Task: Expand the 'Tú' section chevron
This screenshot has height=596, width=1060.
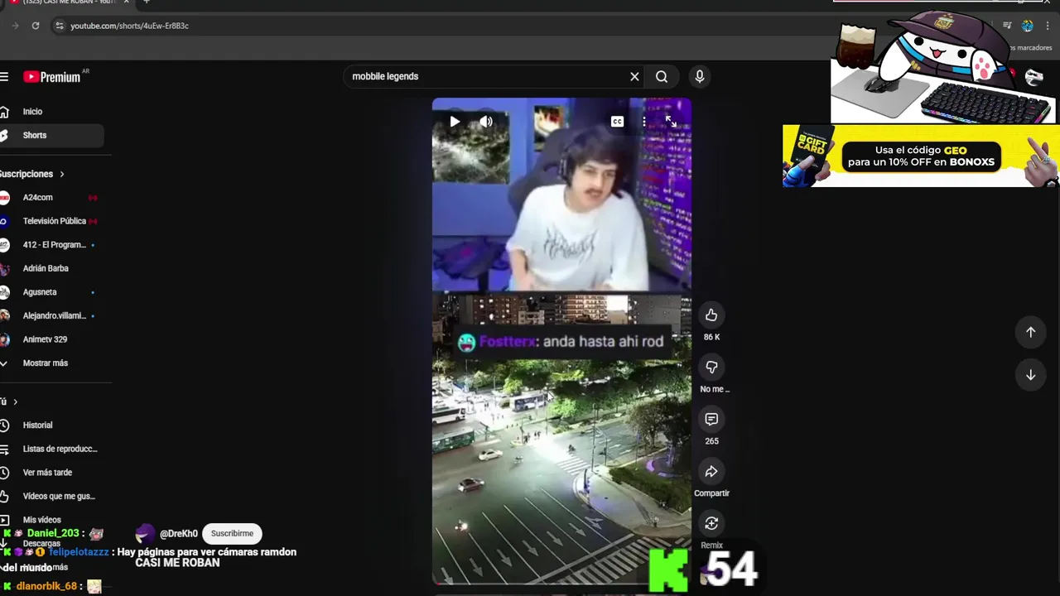Action: click(15, 401)
